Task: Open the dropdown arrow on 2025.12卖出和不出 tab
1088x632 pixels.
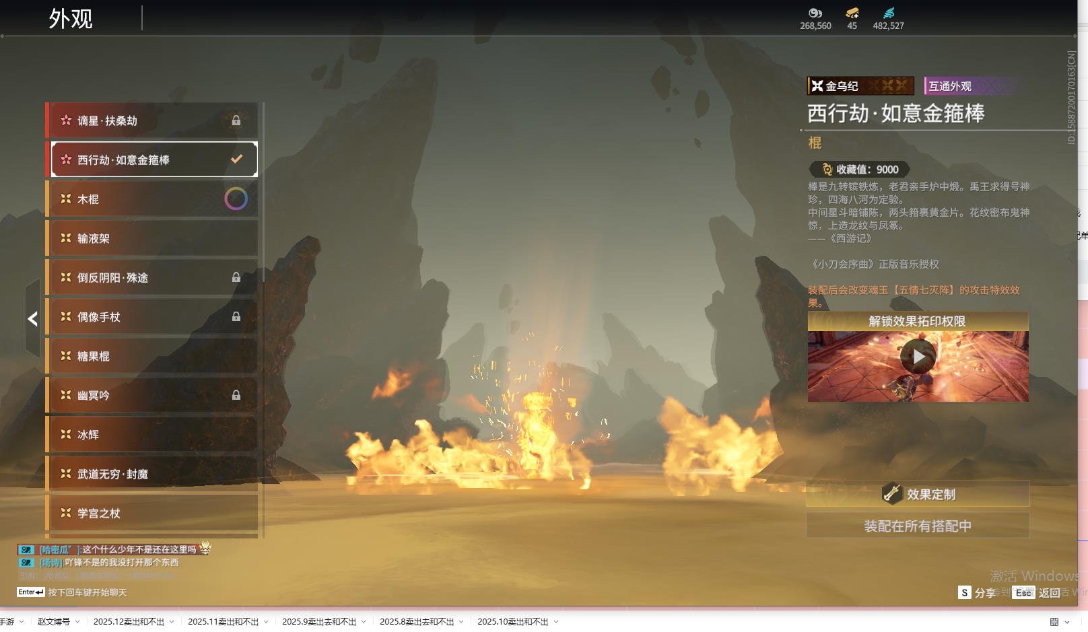Action: pyautogui.click(x=172, y=622)
